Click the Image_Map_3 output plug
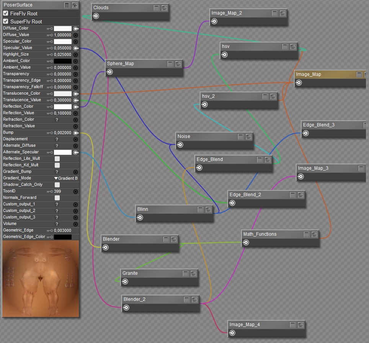The image size is (369, 343). point(300,177)
